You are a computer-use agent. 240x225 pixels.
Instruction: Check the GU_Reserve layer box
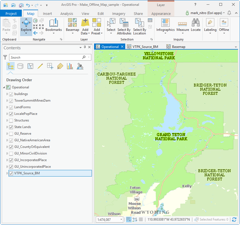click(x=11, y=134)
